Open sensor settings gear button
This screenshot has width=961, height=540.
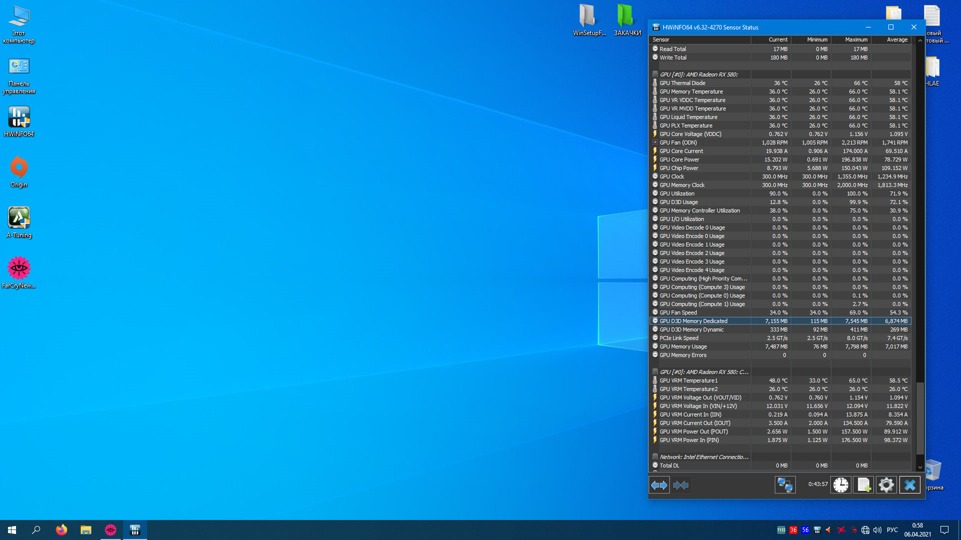[x=886, y=485]
